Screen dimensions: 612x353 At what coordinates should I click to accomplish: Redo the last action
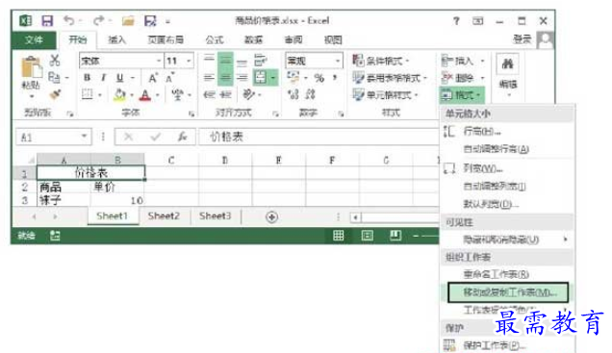tap(99, 20)
